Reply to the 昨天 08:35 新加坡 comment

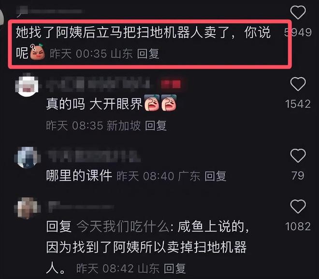156,126
